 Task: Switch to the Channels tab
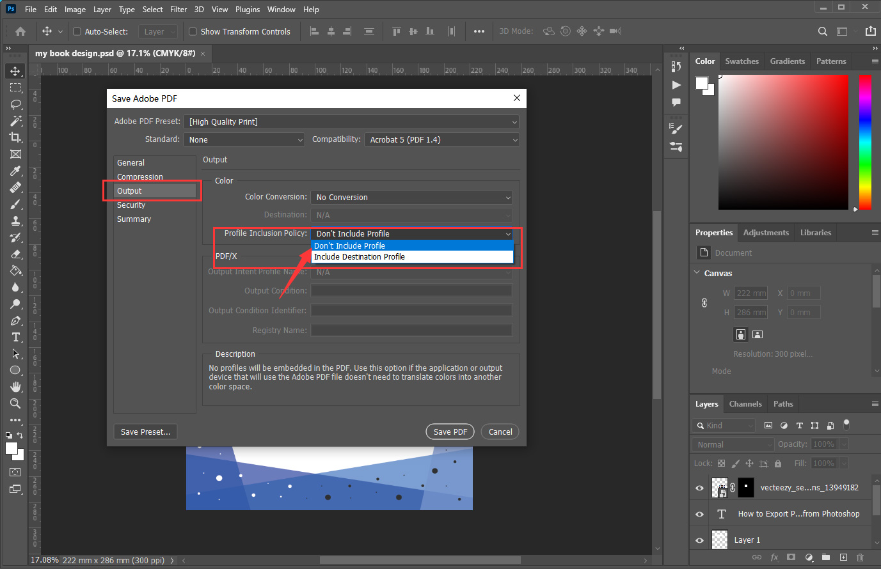745,404
